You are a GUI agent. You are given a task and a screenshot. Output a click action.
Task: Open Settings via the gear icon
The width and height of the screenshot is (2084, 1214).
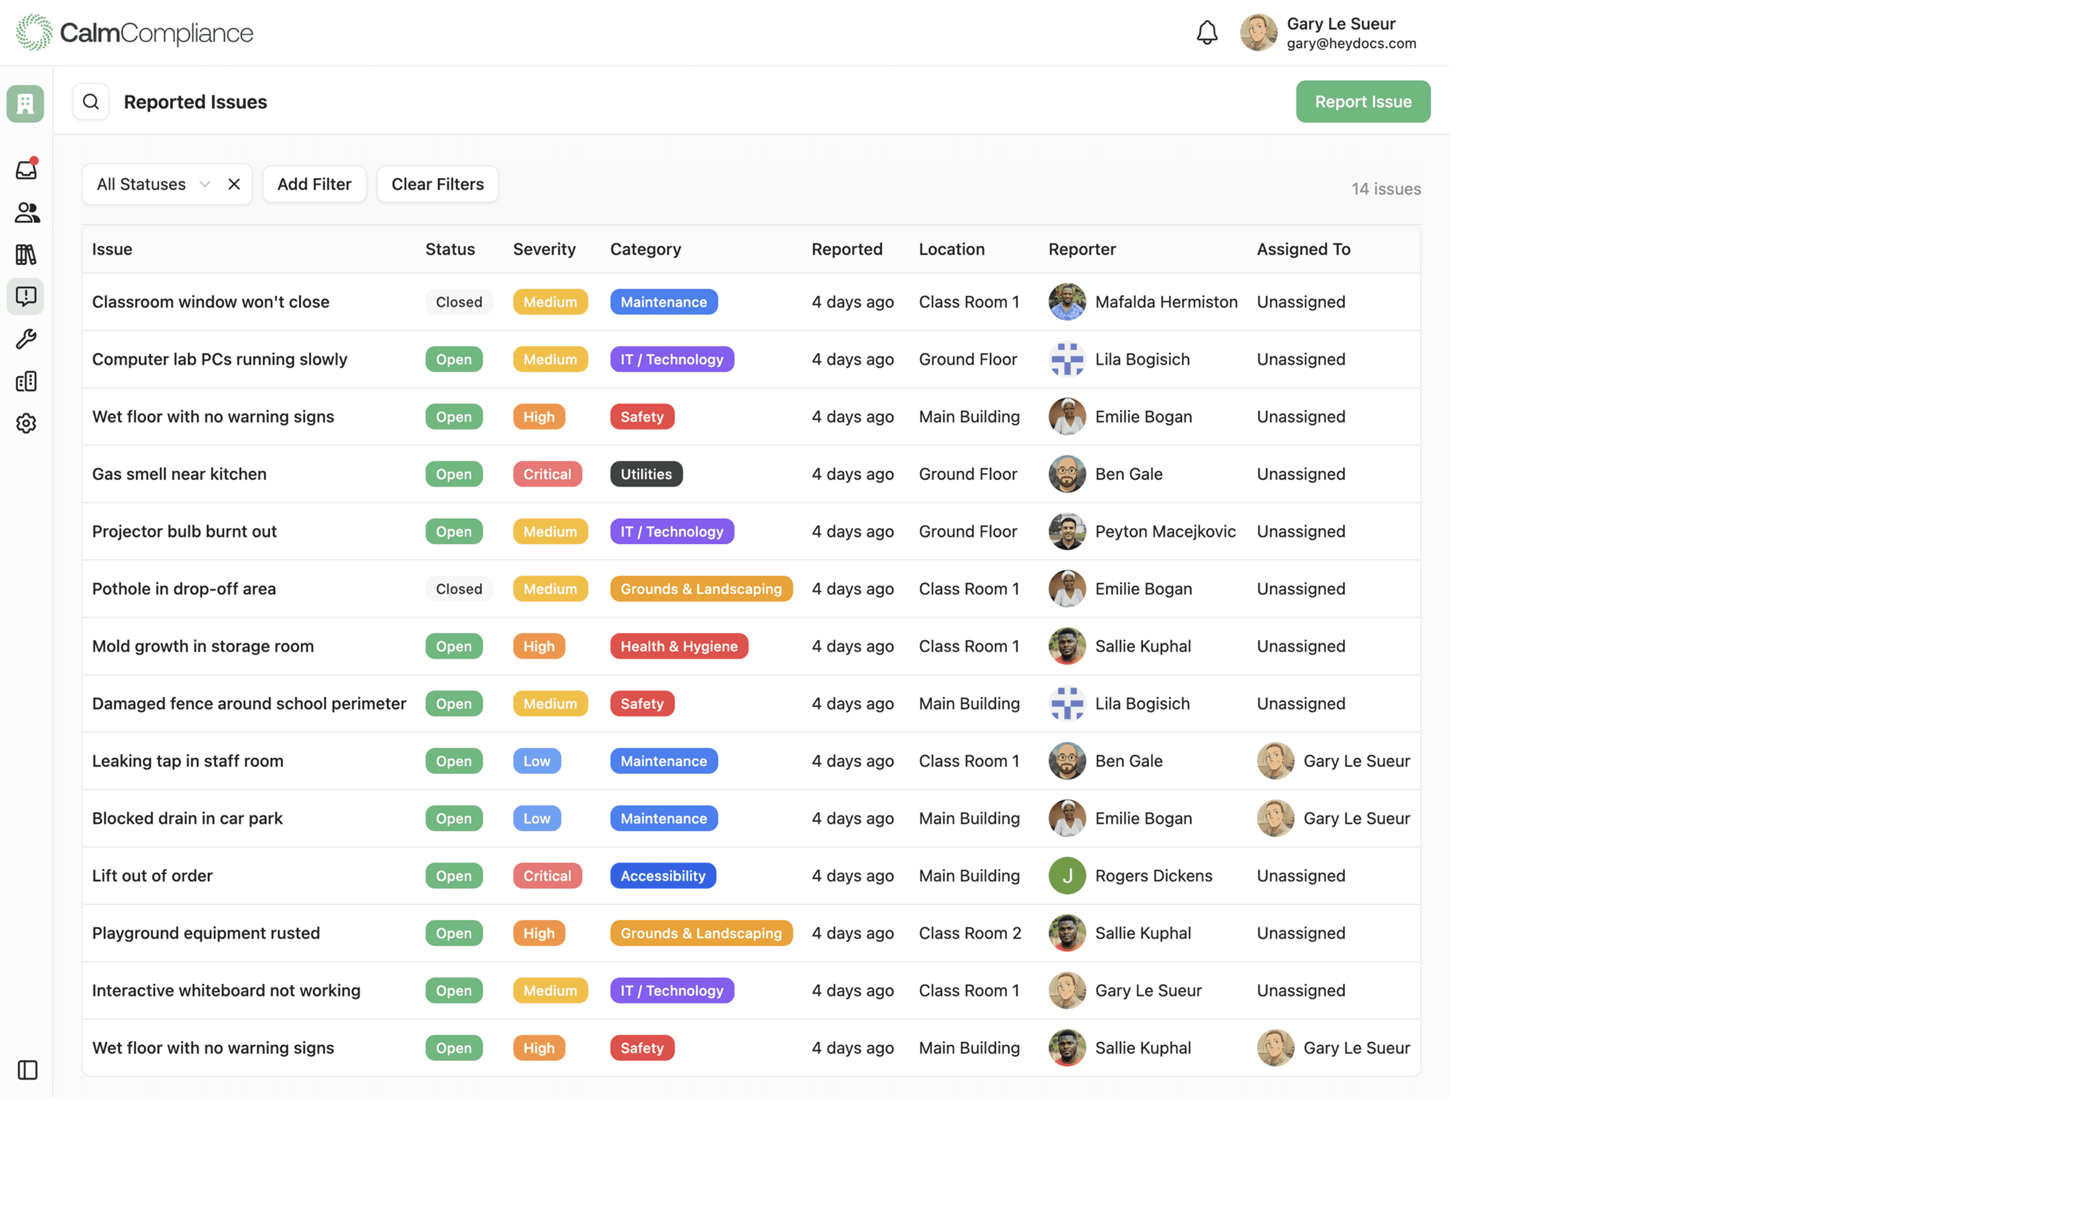[x=26, y=423]
